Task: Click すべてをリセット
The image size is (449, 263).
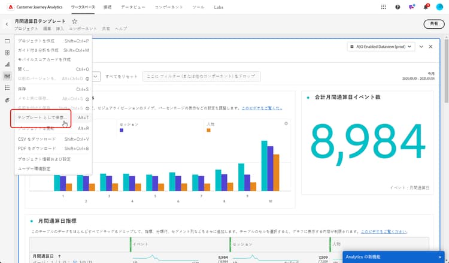Action: pyautogui.click(x=122, y=77)
